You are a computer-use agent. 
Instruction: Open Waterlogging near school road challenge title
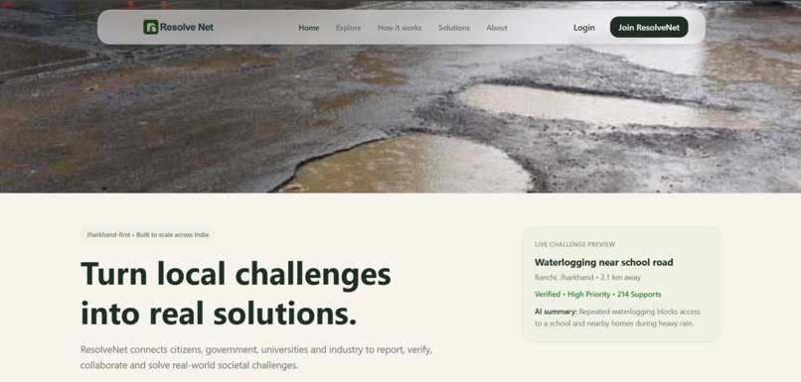603,262
